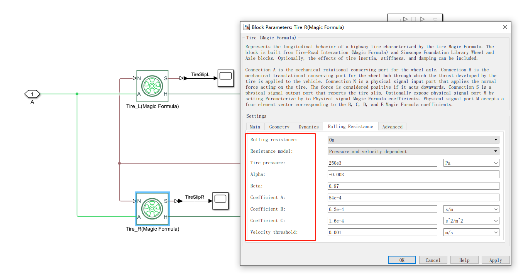
Task: Click the Beta value field
Action: (x=413, y=186)
